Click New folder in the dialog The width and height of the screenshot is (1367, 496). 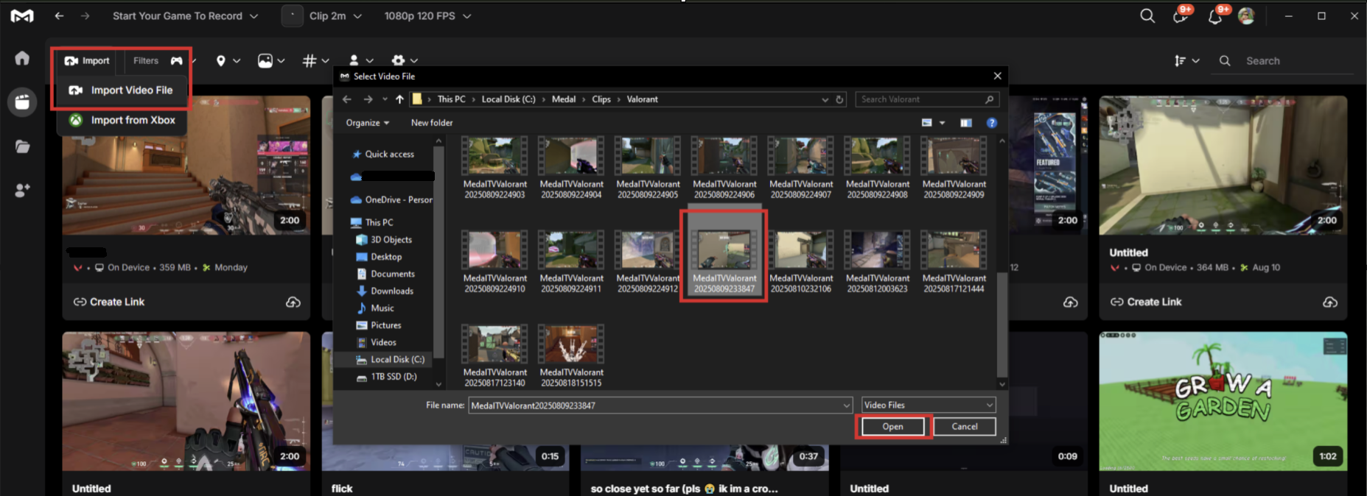[432, 123]
